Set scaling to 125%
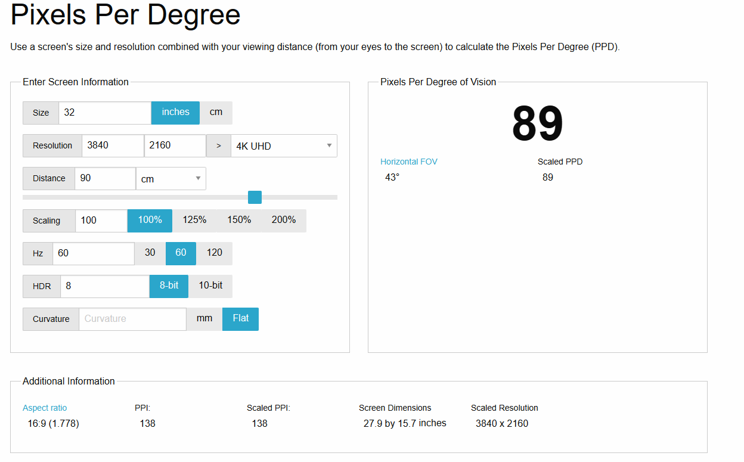744x462 pixels. [x=194, y=221]
